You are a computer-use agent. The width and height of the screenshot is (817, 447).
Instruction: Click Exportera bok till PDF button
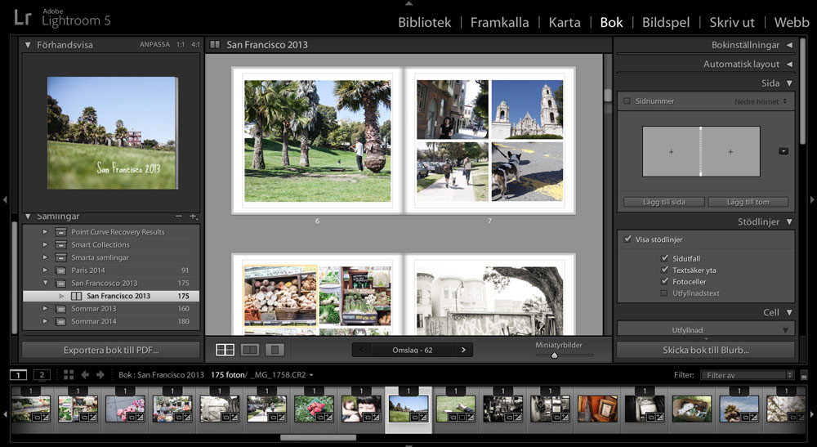coord(110,350)
